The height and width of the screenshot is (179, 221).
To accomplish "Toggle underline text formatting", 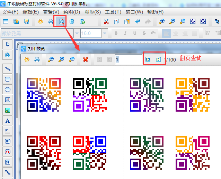I will point(134,34).
